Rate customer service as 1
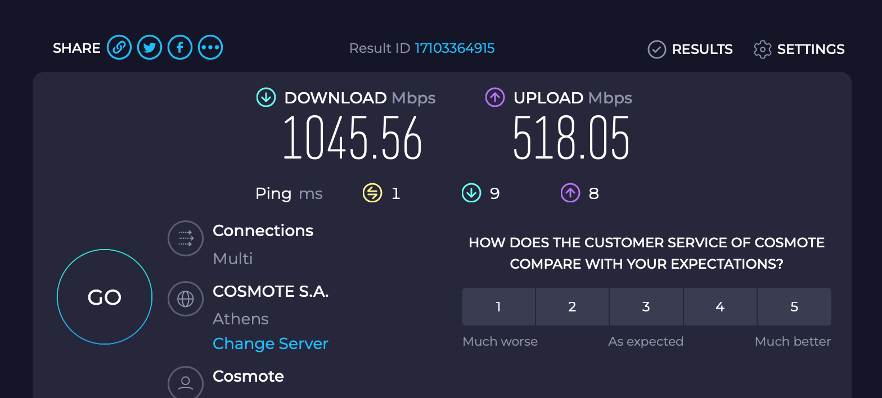 tap(498, 307)
